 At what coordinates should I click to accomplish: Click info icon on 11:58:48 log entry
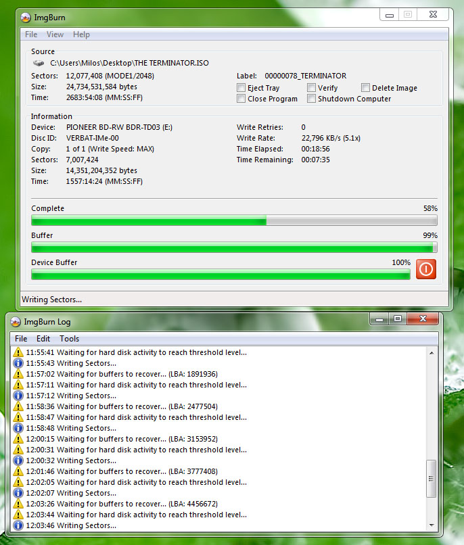click(18, 428)
